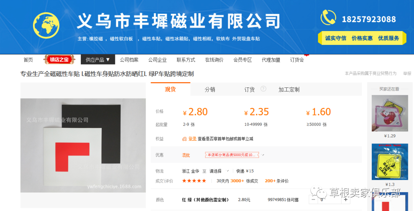Image resolution: width=414 pixels, height=211 pixels.
Task: Click the yellow globe company logo
Action: pyautogui.click(x=46, y=25)
